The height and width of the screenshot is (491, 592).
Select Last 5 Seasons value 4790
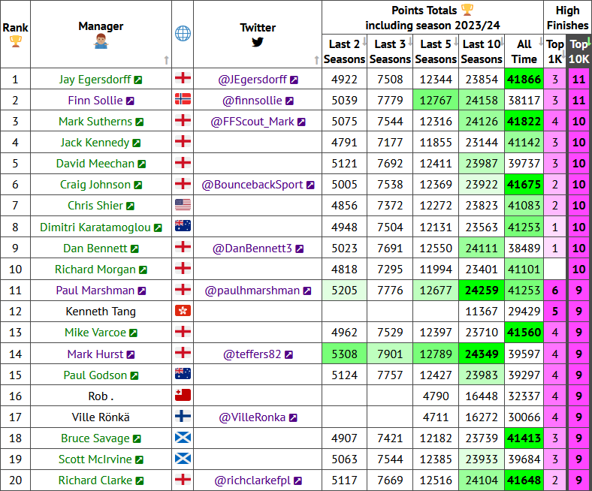(436, 396)
